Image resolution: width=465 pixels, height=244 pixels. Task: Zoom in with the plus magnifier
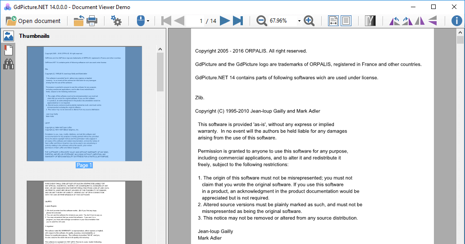pos(309,21)
